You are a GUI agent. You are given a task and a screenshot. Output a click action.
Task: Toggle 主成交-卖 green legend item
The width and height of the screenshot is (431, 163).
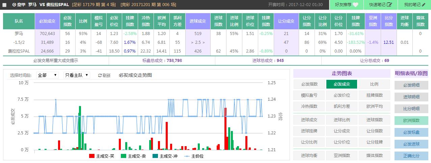point(133,156)
